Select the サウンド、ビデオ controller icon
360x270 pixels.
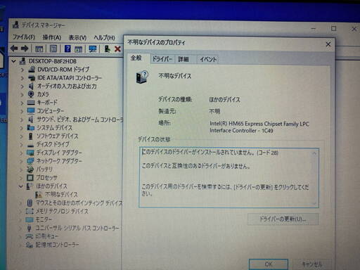[x=31, y=120]
